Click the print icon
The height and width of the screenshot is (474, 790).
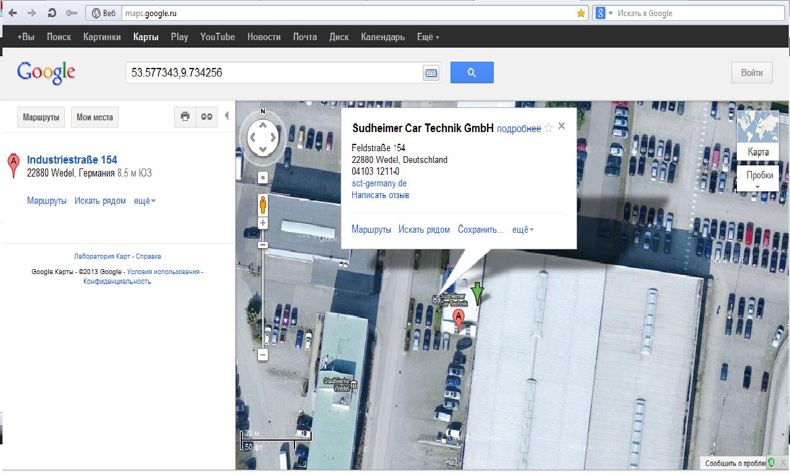point(185,117)
